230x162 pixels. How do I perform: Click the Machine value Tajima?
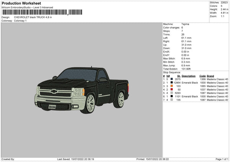(x=185, y=24)
